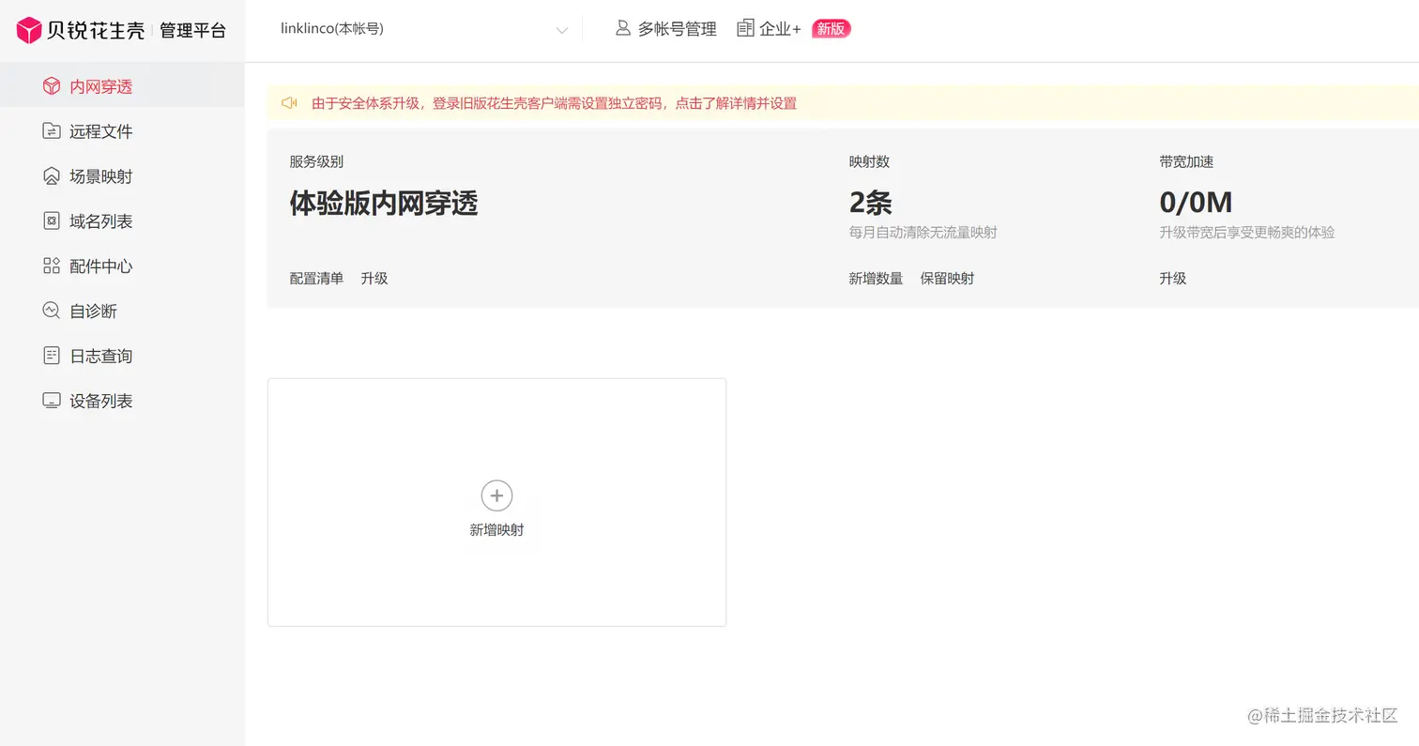
Task: Go to 设备列表 menu item
Action: point(122,401)
